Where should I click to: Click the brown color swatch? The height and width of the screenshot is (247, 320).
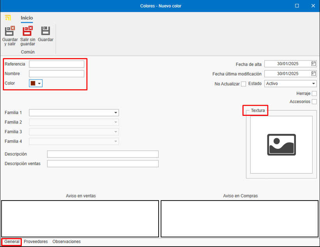point(33,84)
